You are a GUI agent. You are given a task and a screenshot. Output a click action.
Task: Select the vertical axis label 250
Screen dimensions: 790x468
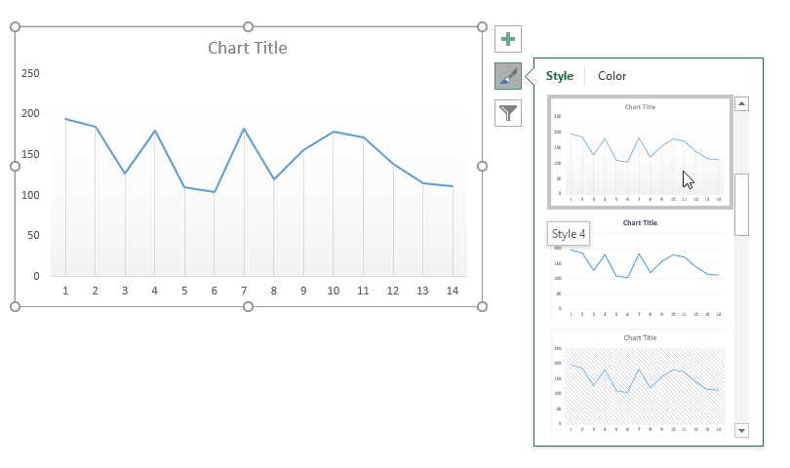click(30, 73)
